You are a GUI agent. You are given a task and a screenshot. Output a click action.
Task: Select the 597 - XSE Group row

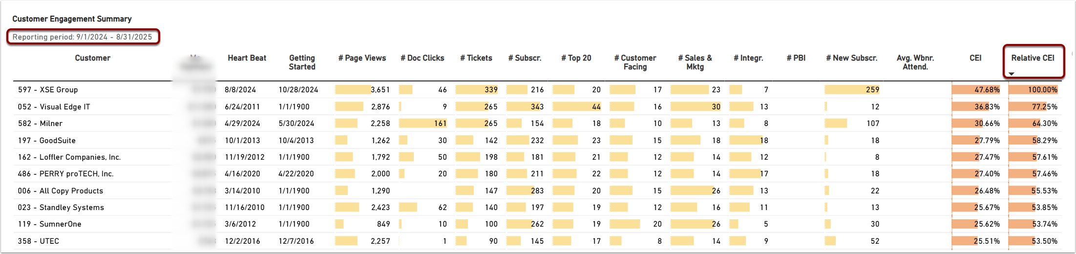click(x=48, y=90)
